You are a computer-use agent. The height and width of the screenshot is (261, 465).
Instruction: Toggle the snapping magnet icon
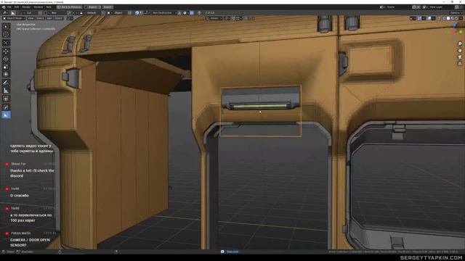(x=233, y=18)
